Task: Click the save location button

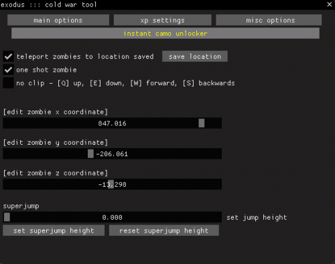Action: pyautogui.click(x=195, y=56)
